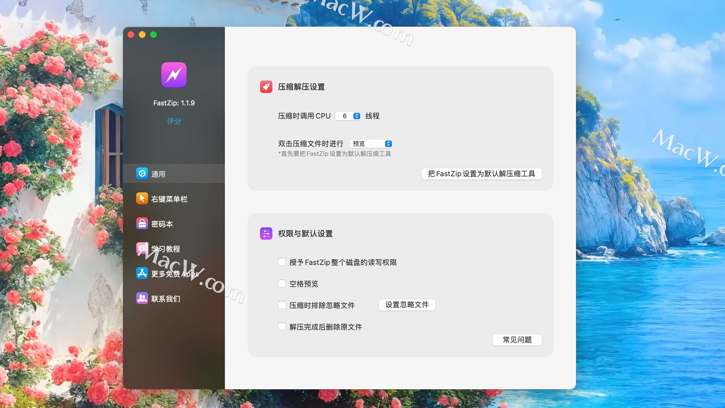725x408 pixels.
Task: Check 压缩时排除忽略文件 option
Action: 282,305
